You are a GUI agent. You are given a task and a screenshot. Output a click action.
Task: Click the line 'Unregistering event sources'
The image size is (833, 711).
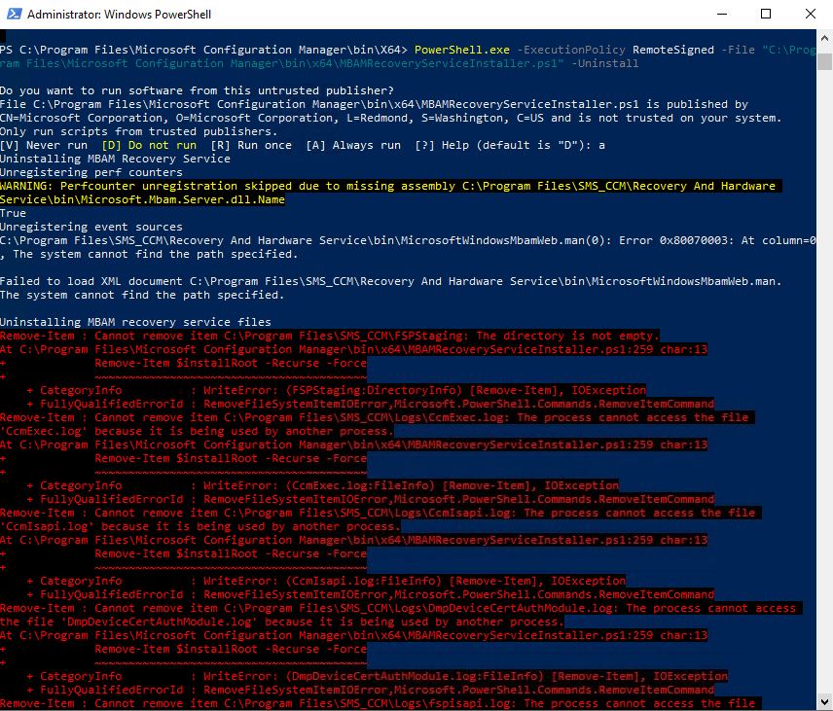coord(91,228)
